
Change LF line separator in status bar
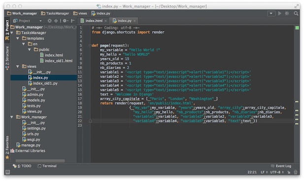264,172
